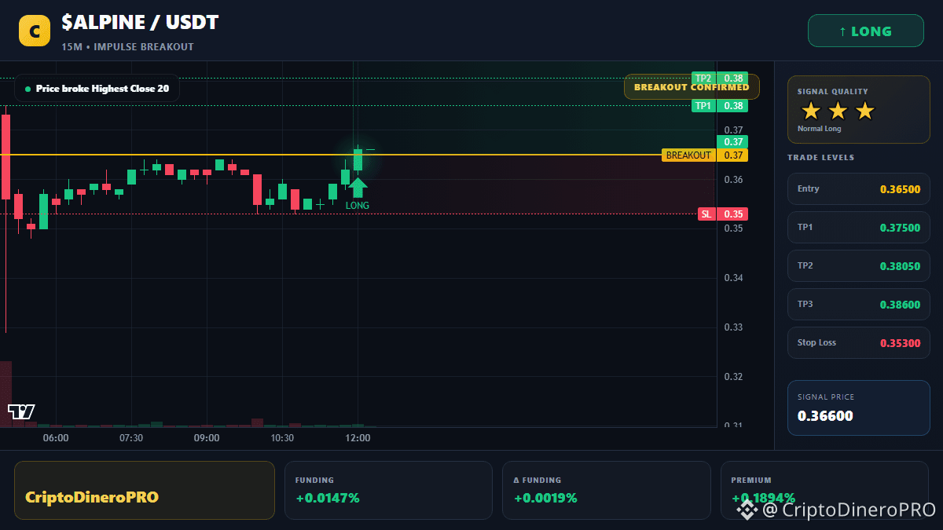Click the yellow BREAKOUT level tag
This screenshot has height=530, width=943.
click(x=705, y=155)
